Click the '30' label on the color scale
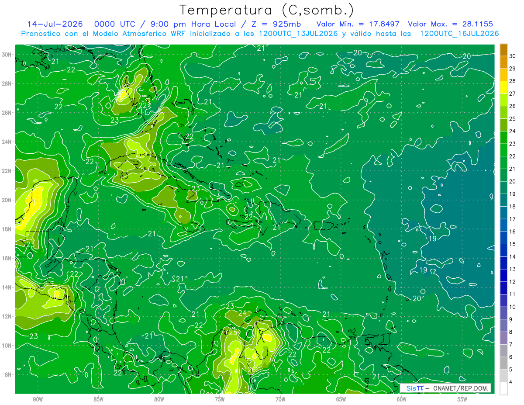 [513, 56]
